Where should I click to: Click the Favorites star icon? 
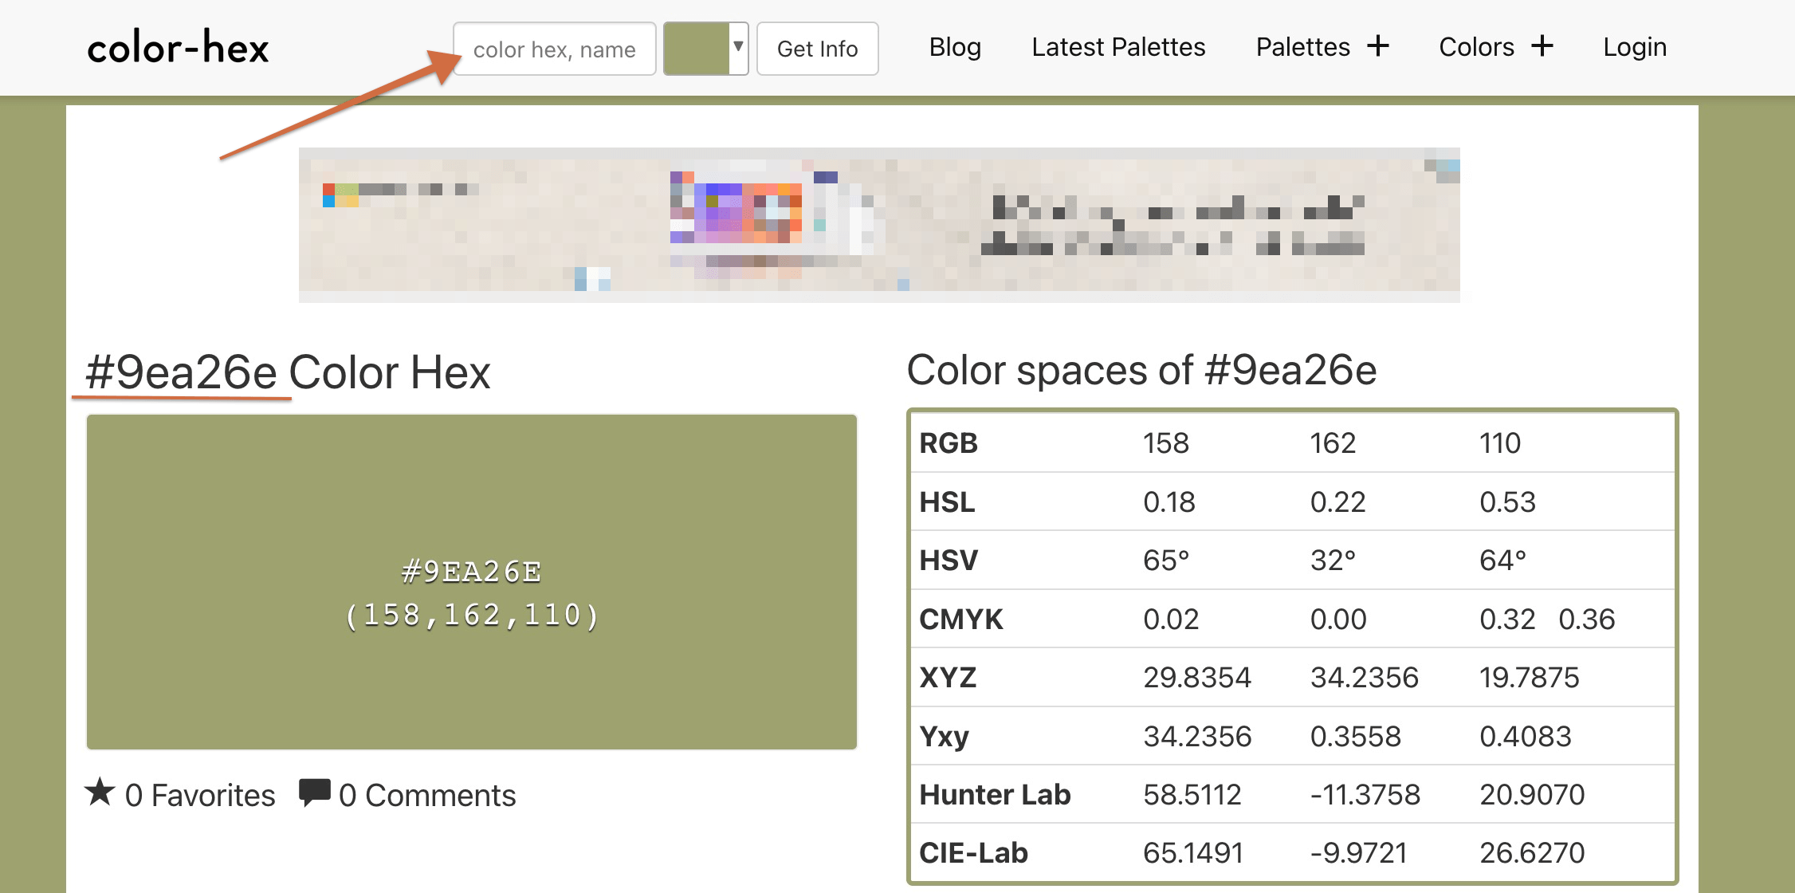100,793
